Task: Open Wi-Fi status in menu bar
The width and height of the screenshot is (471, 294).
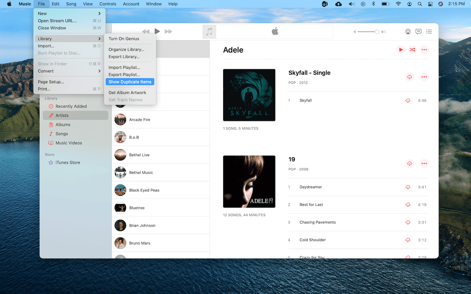Action: [398, 4]
